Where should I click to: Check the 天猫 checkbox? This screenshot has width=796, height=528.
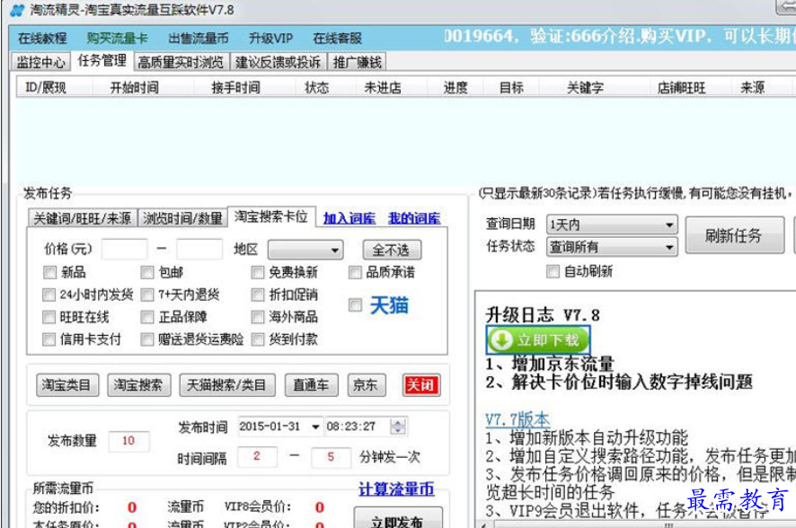(x=356, y=305)
